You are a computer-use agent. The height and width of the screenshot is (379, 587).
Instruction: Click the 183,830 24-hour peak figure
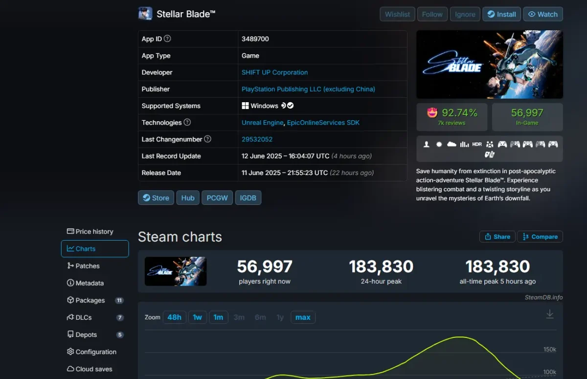[x=381, y=267]
